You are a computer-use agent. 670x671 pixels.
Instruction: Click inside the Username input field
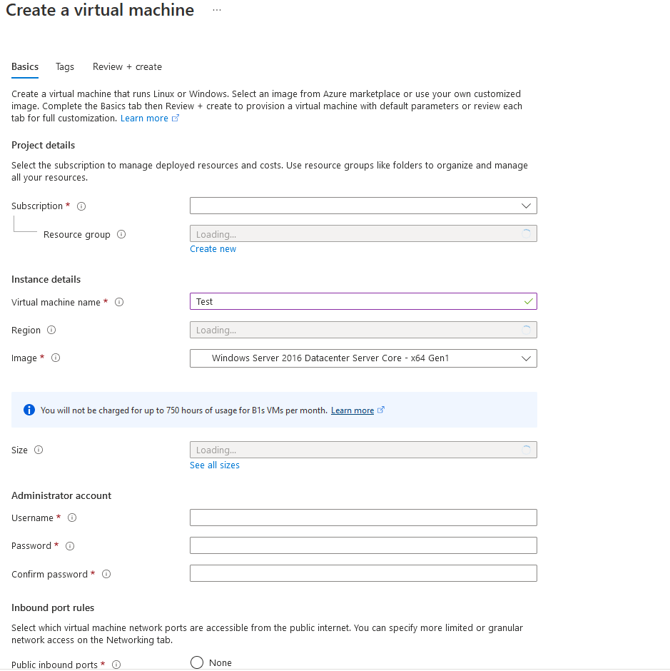pyautogui.click(x=363, y=517)
